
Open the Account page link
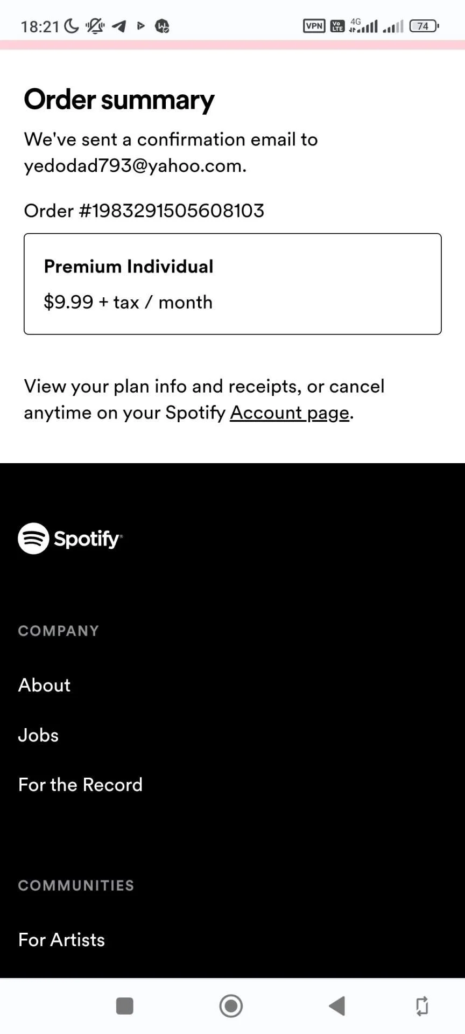(290, 413)
